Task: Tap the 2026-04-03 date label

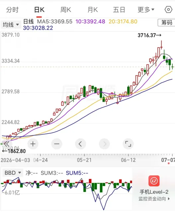Action: (15, 160)
